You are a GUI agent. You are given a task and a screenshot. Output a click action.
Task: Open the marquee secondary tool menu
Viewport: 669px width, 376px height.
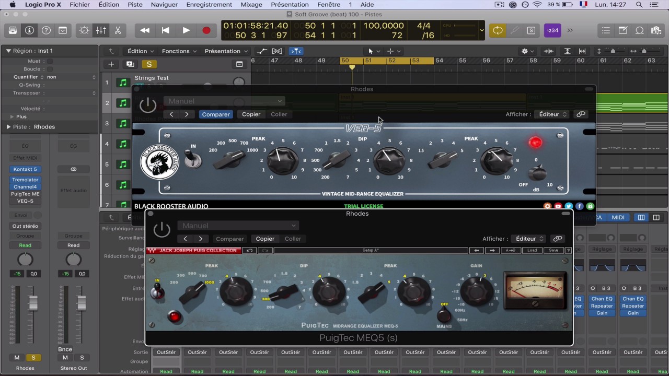(x=394, y=51)
